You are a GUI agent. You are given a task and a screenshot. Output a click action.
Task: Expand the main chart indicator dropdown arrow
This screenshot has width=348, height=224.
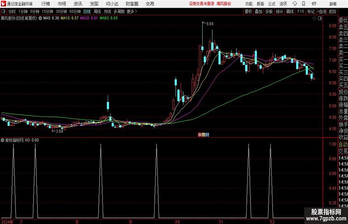(x=40, y=18)
